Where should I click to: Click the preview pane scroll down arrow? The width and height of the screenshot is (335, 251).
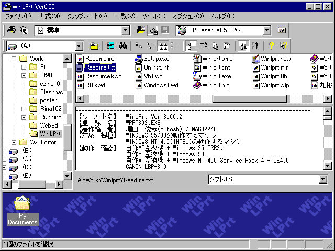(x=328, y=166)
